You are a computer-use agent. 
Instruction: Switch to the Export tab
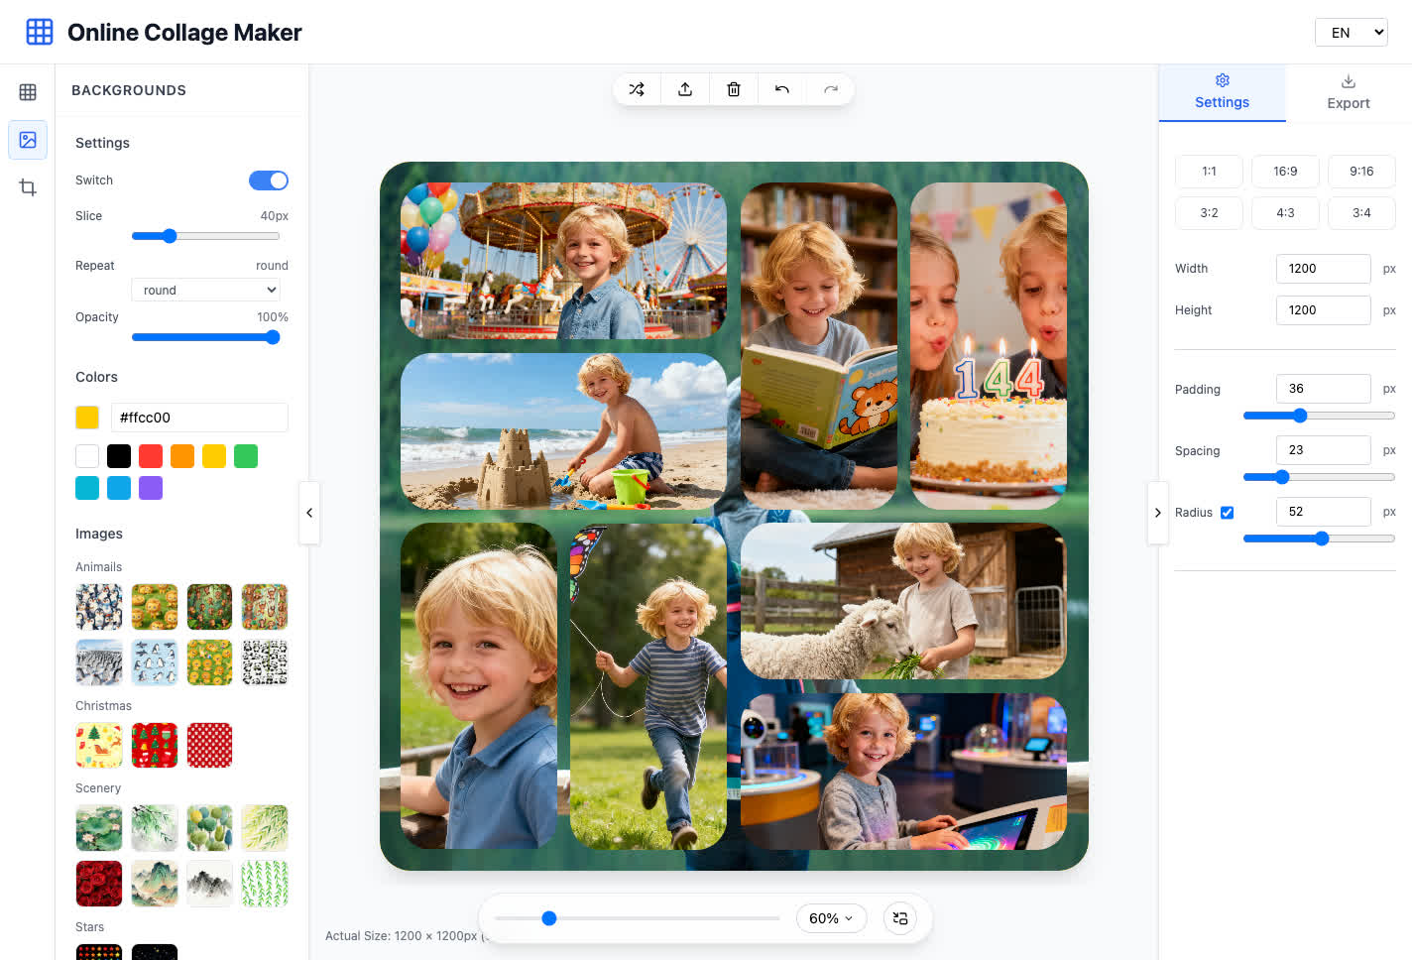click(1348, 92)
